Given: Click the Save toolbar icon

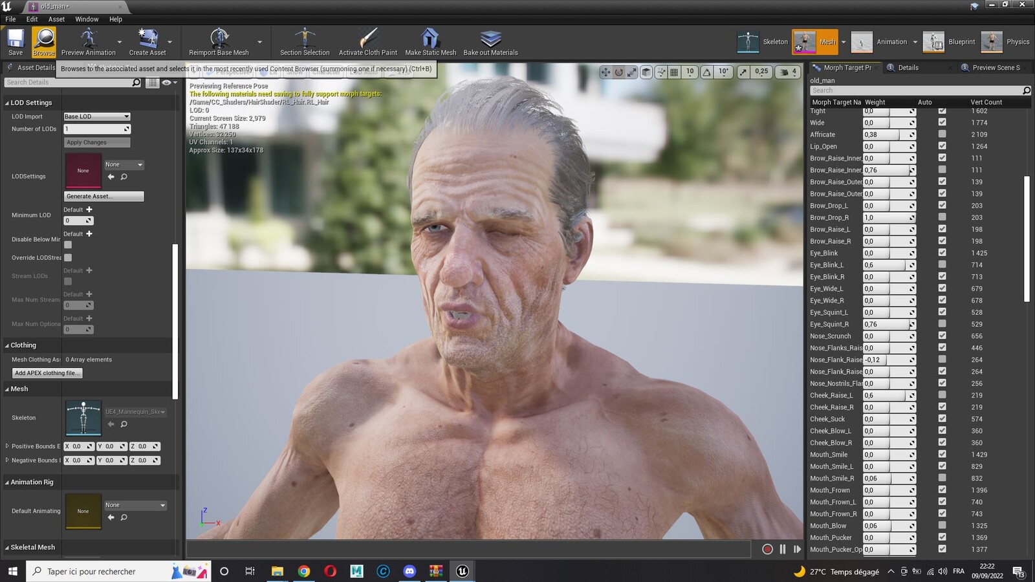Looking at the screenshot, I should [16, 42].
